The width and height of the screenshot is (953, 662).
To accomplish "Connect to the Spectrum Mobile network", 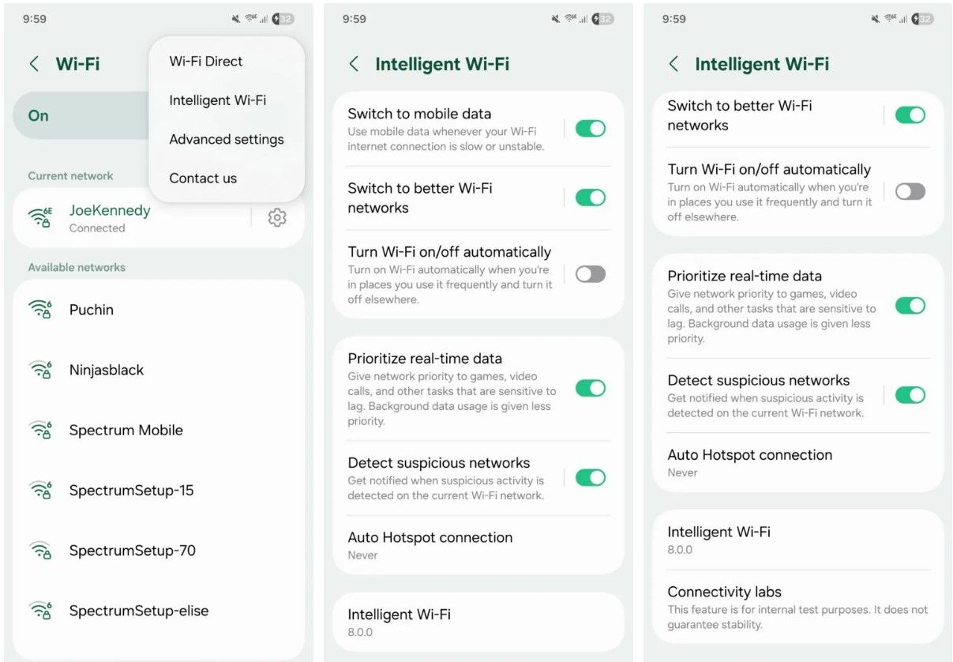I will coord(159,430).
